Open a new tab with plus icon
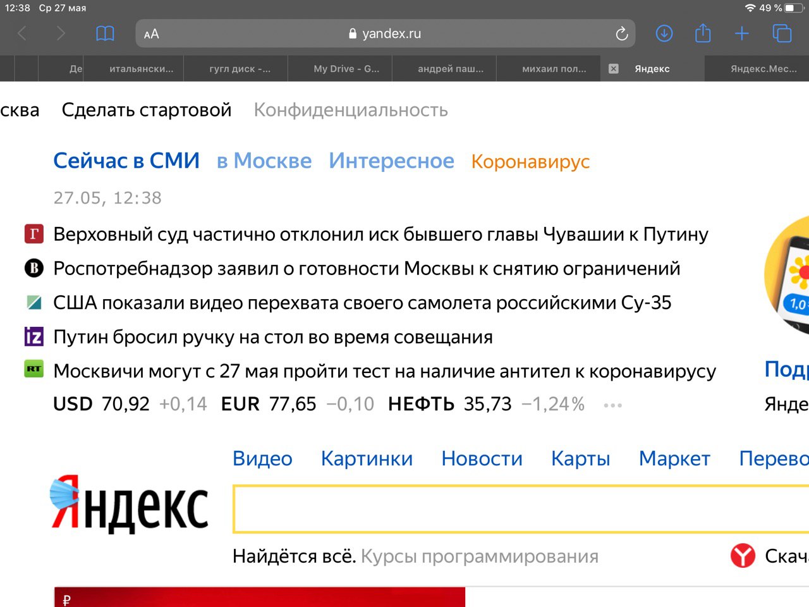This screenshot has width=809, height=607. (742, 34)
